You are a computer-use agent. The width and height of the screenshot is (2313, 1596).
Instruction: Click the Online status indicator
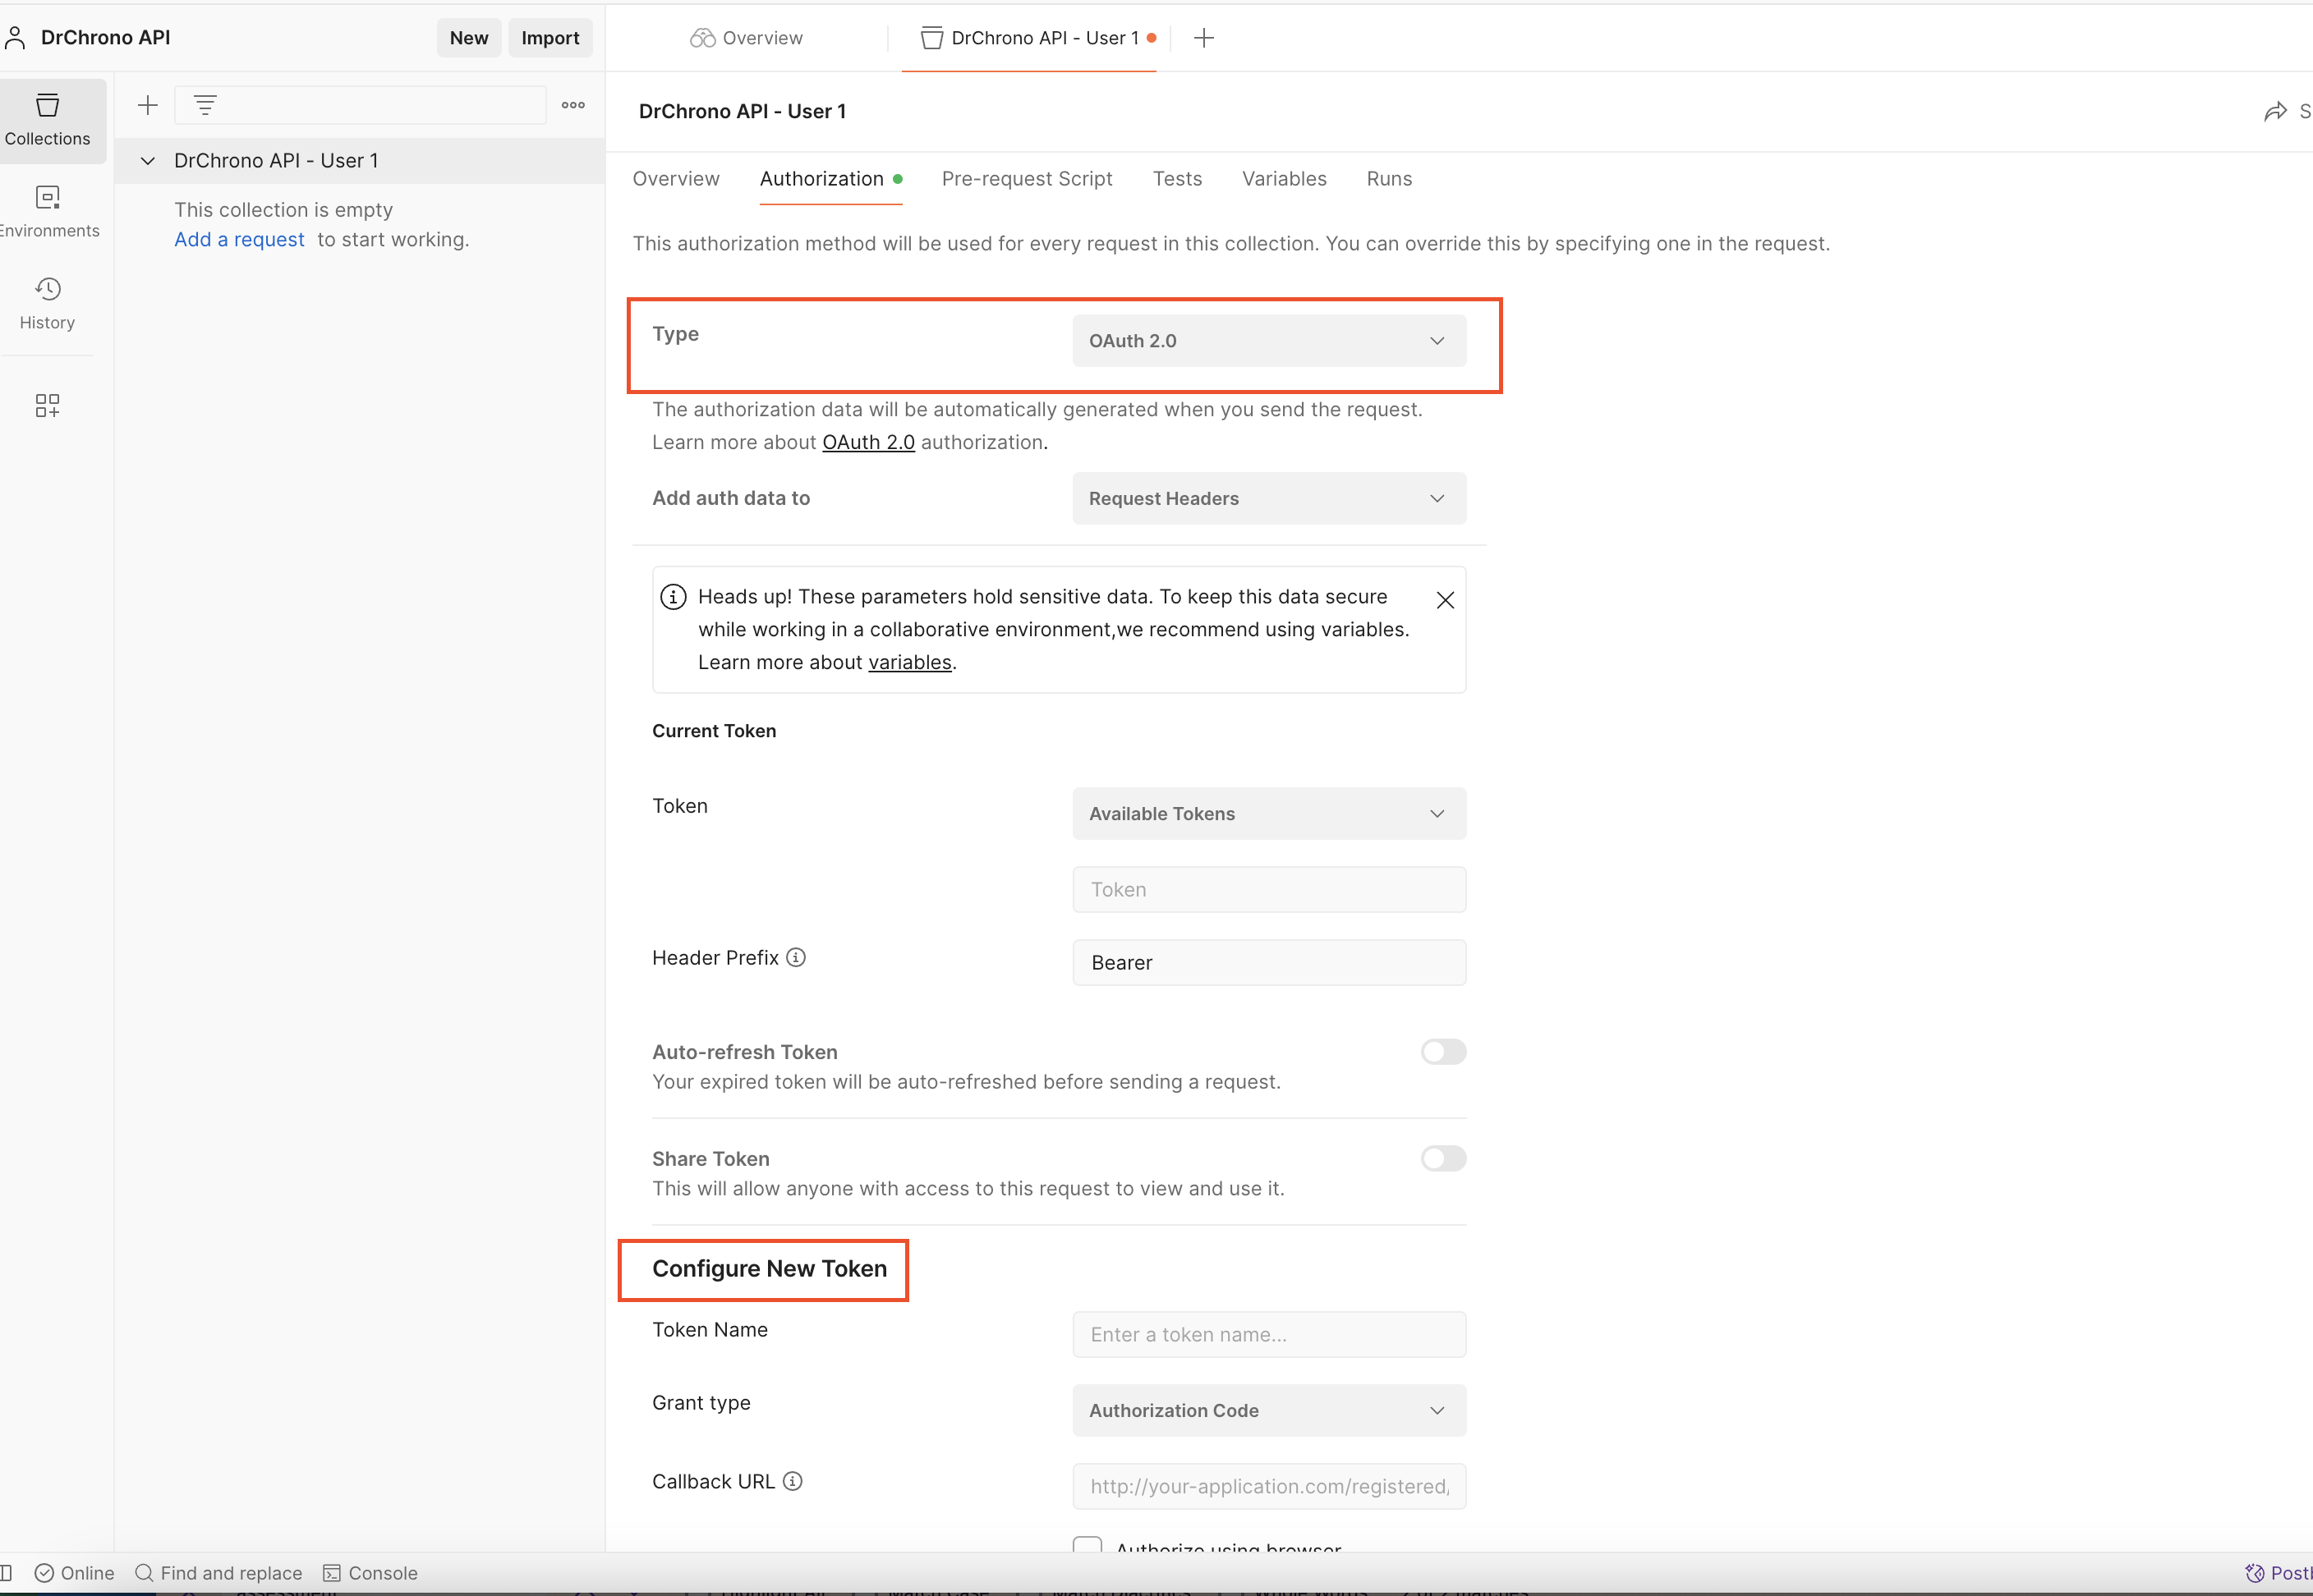(74, 1573)
